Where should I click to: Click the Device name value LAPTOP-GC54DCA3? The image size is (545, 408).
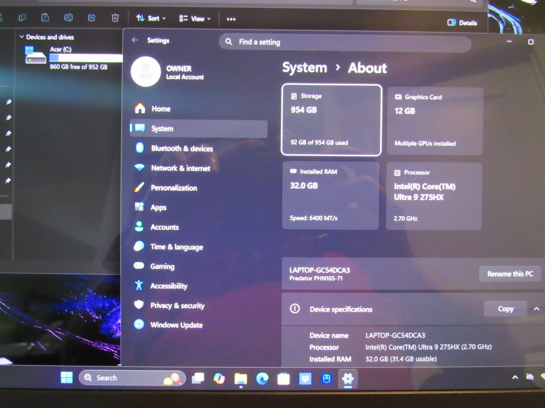(x=395, y=335)
